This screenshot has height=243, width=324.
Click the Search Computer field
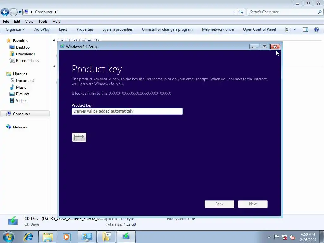(282, 12)
